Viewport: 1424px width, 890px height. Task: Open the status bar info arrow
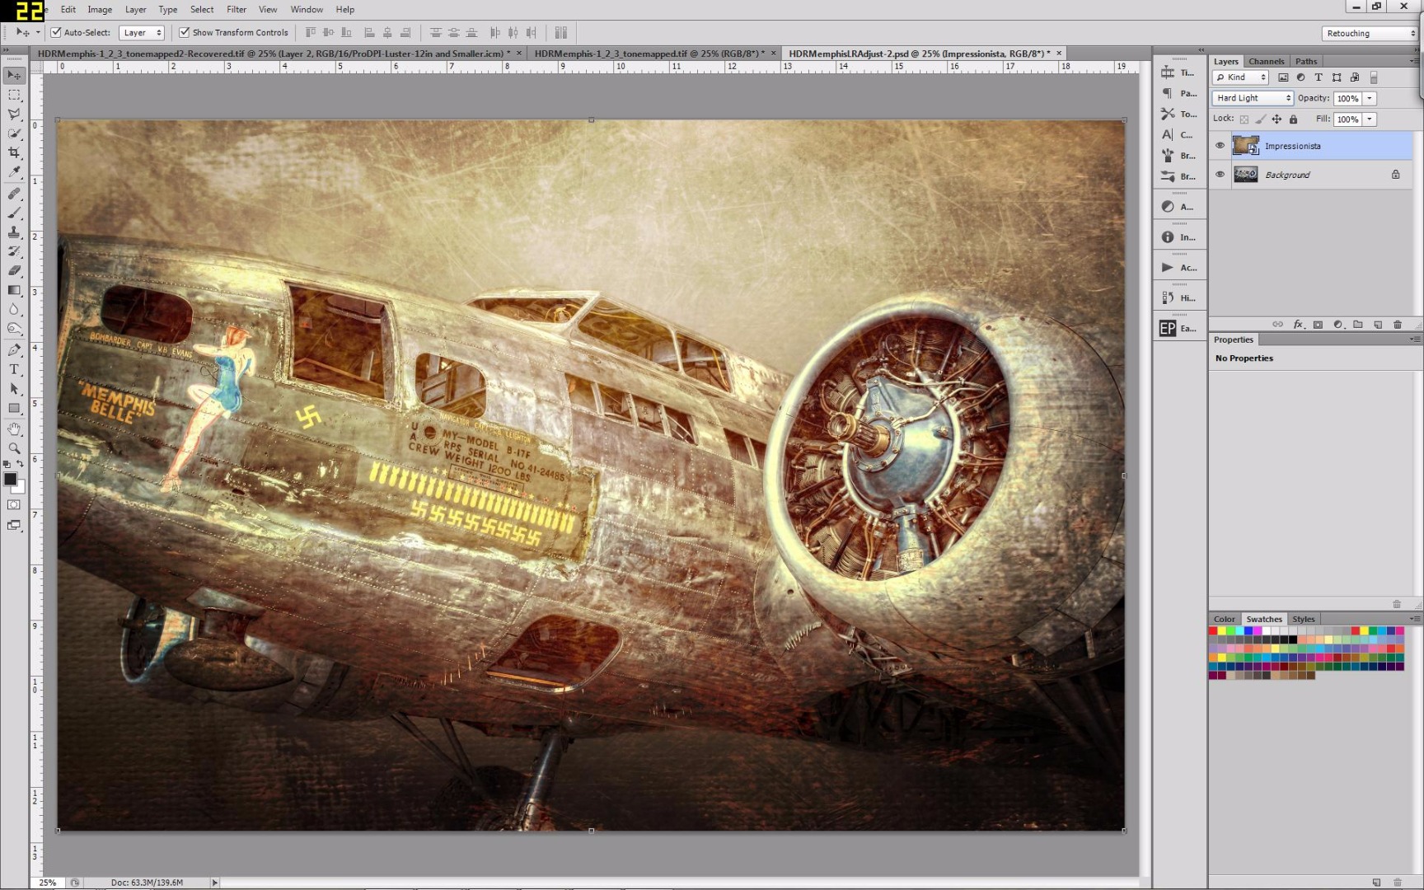(215, 883)
